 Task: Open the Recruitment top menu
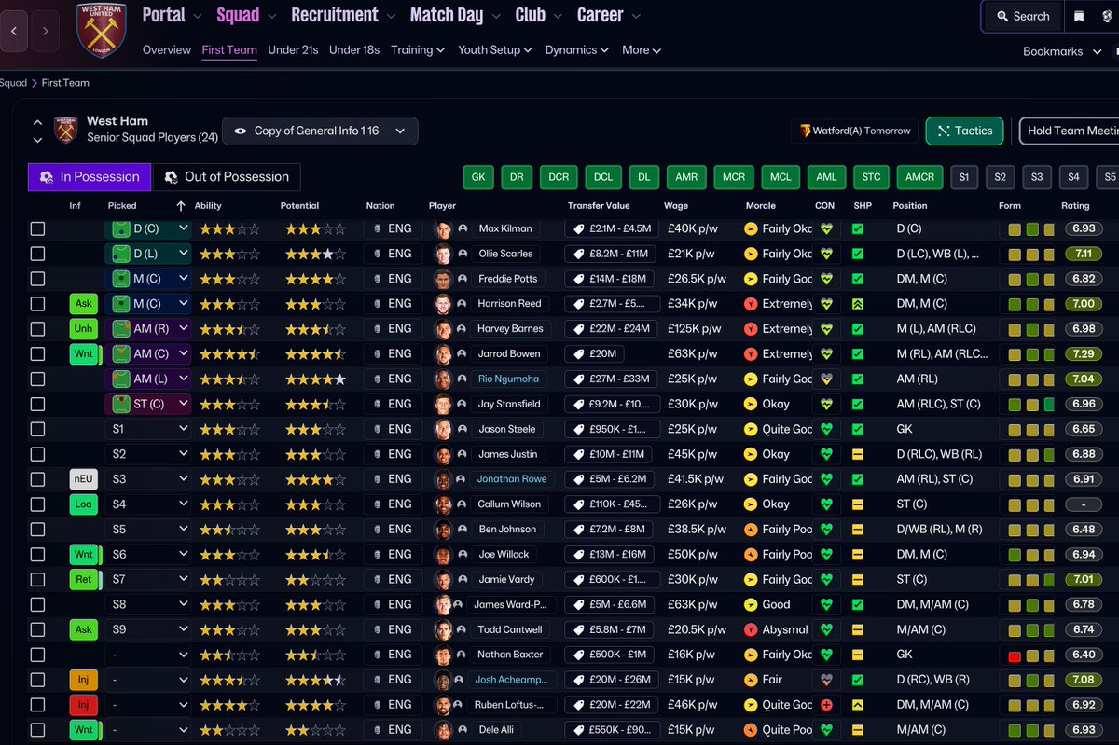[343, 15]
